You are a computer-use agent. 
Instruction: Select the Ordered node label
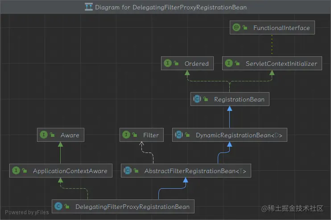coord(197,63)
